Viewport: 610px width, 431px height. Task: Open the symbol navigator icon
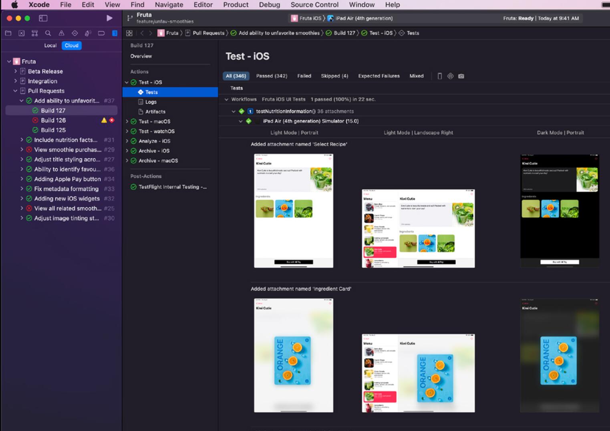tap(35, 33)
